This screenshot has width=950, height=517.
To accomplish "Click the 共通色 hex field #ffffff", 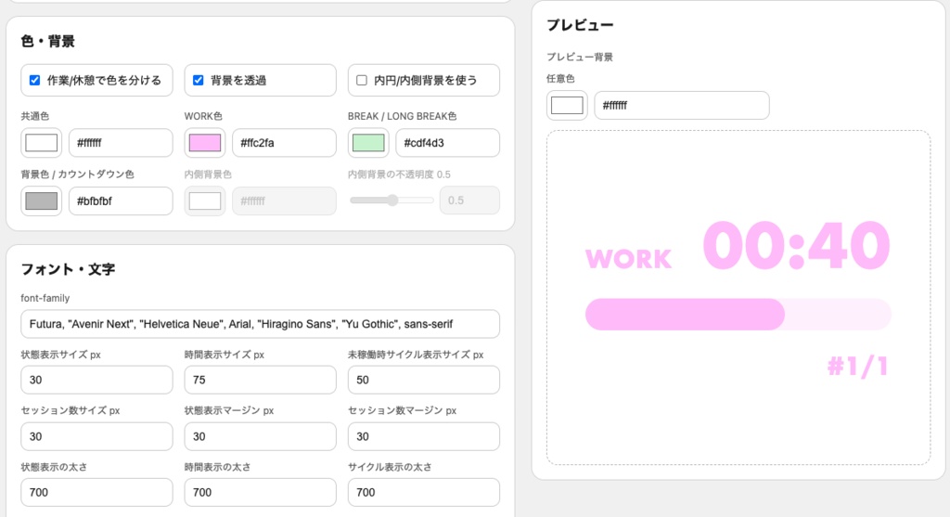I will [122, 143].
